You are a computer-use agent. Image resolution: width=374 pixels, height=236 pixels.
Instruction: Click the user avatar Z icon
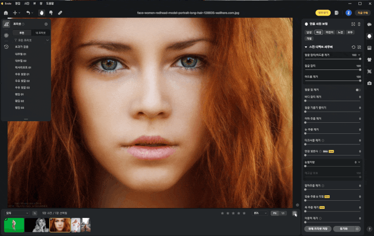(x=348, y=13)
